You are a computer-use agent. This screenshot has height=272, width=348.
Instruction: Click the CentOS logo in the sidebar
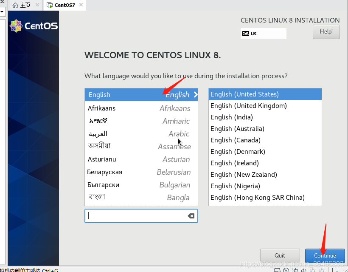(34, 26)
